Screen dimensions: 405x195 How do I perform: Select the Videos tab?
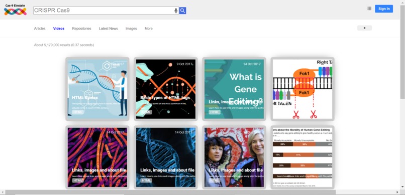click(x=59, y=29)
